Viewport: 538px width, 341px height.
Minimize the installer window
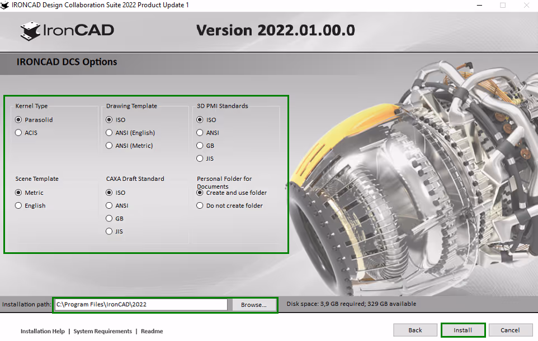point(479,5)
